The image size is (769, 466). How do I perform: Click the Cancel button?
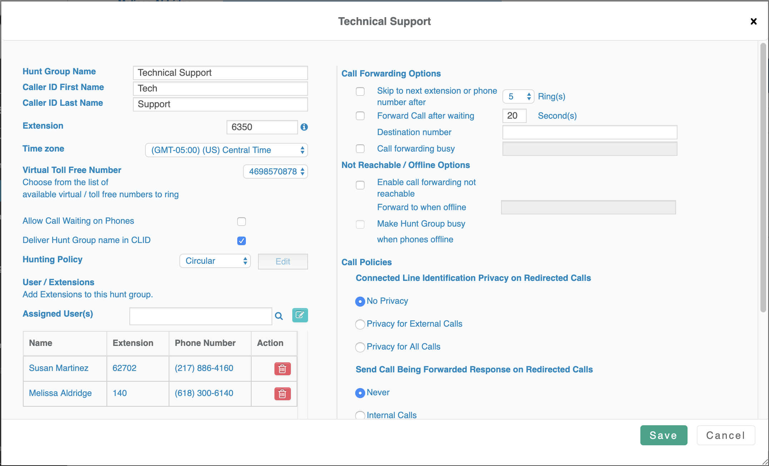pos(725,435)
